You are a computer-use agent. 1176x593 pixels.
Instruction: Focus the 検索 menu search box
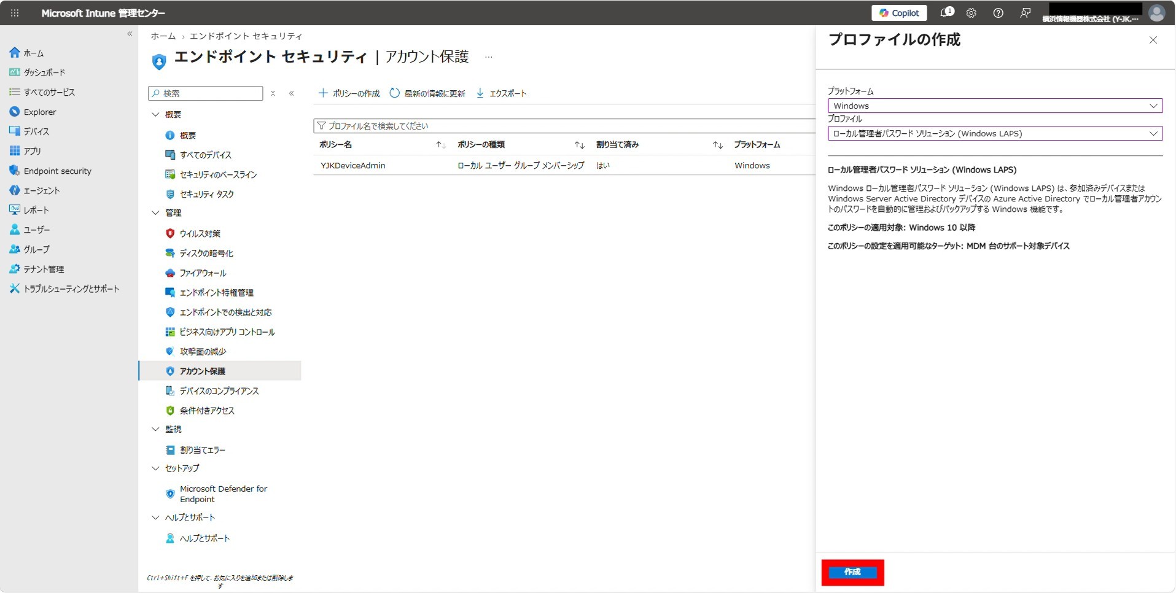coord(206,93)
